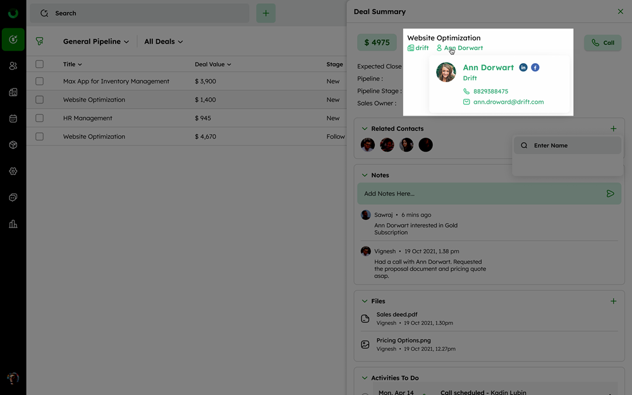This screenshot has height=395, width=632.
Task: Open Ann Dorwart's Facebook profile icon
Action: pyautogui.click(x=535, y=68)
